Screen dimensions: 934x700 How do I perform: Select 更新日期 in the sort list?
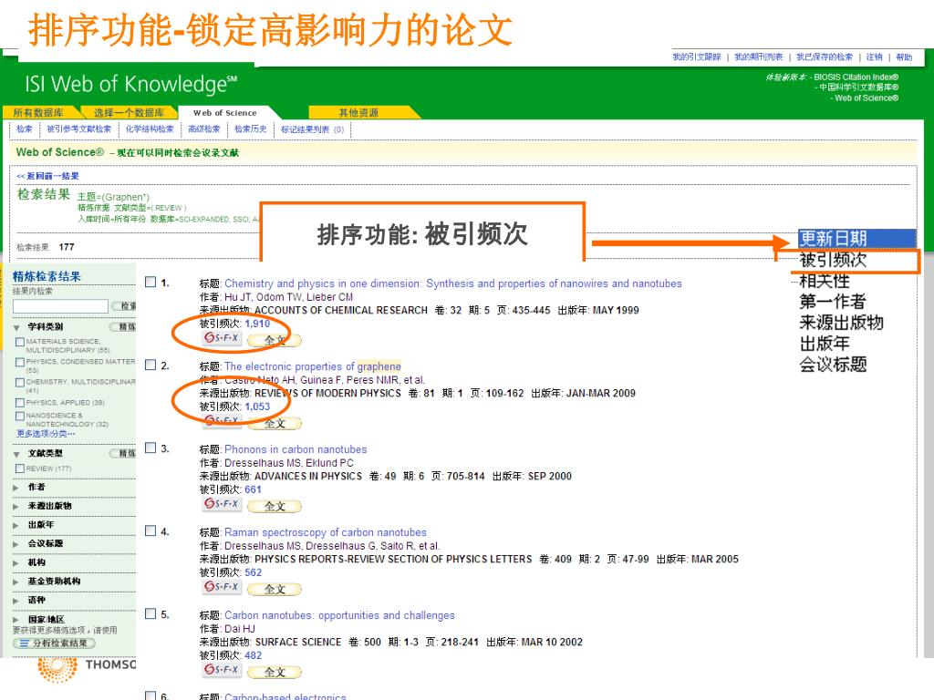tap(856, 238)
